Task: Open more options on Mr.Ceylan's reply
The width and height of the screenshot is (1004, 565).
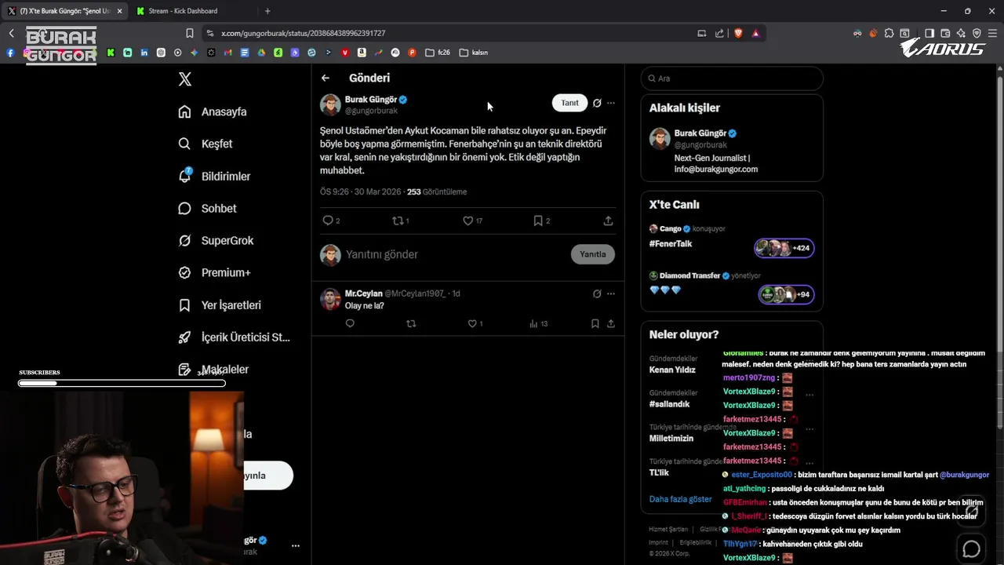Action: [x=611, y=293]
